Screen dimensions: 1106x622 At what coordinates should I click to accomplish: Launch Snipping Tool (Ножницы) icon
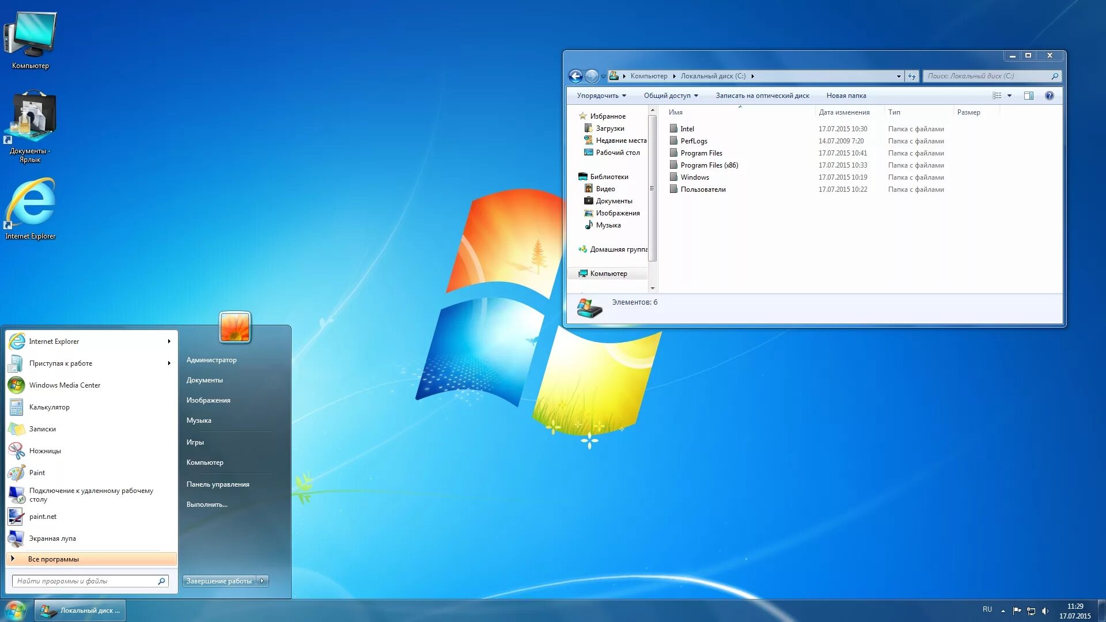tap(17, 451)
